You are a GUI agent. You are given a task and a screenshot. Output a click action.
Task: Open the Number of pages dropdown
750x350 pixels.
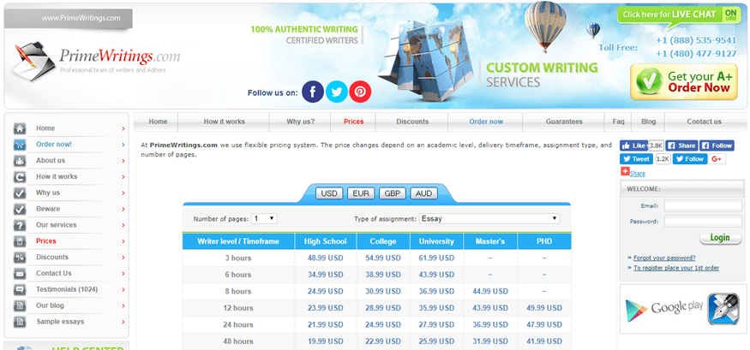pos(265,219)
